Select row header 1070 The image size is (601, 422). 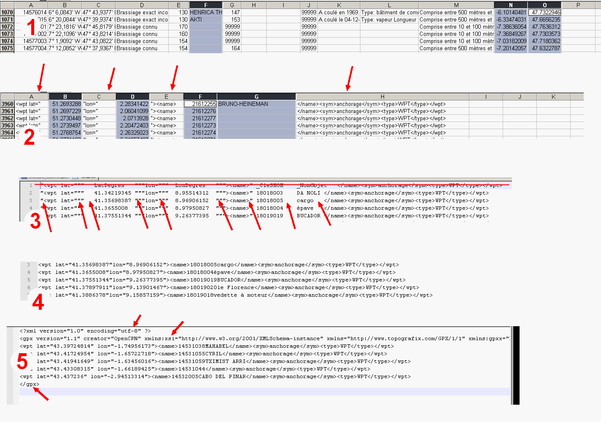coord(7,13)
